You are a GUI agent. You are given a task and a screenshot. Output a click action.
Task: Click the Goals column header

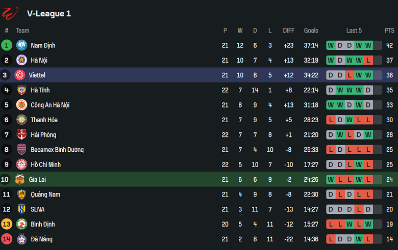(x=311, y=31)
